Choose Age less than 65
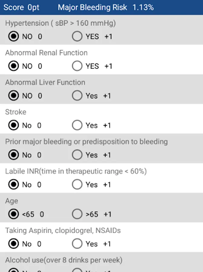The width and height of the screenshot is (203, 272). point(13,214)
